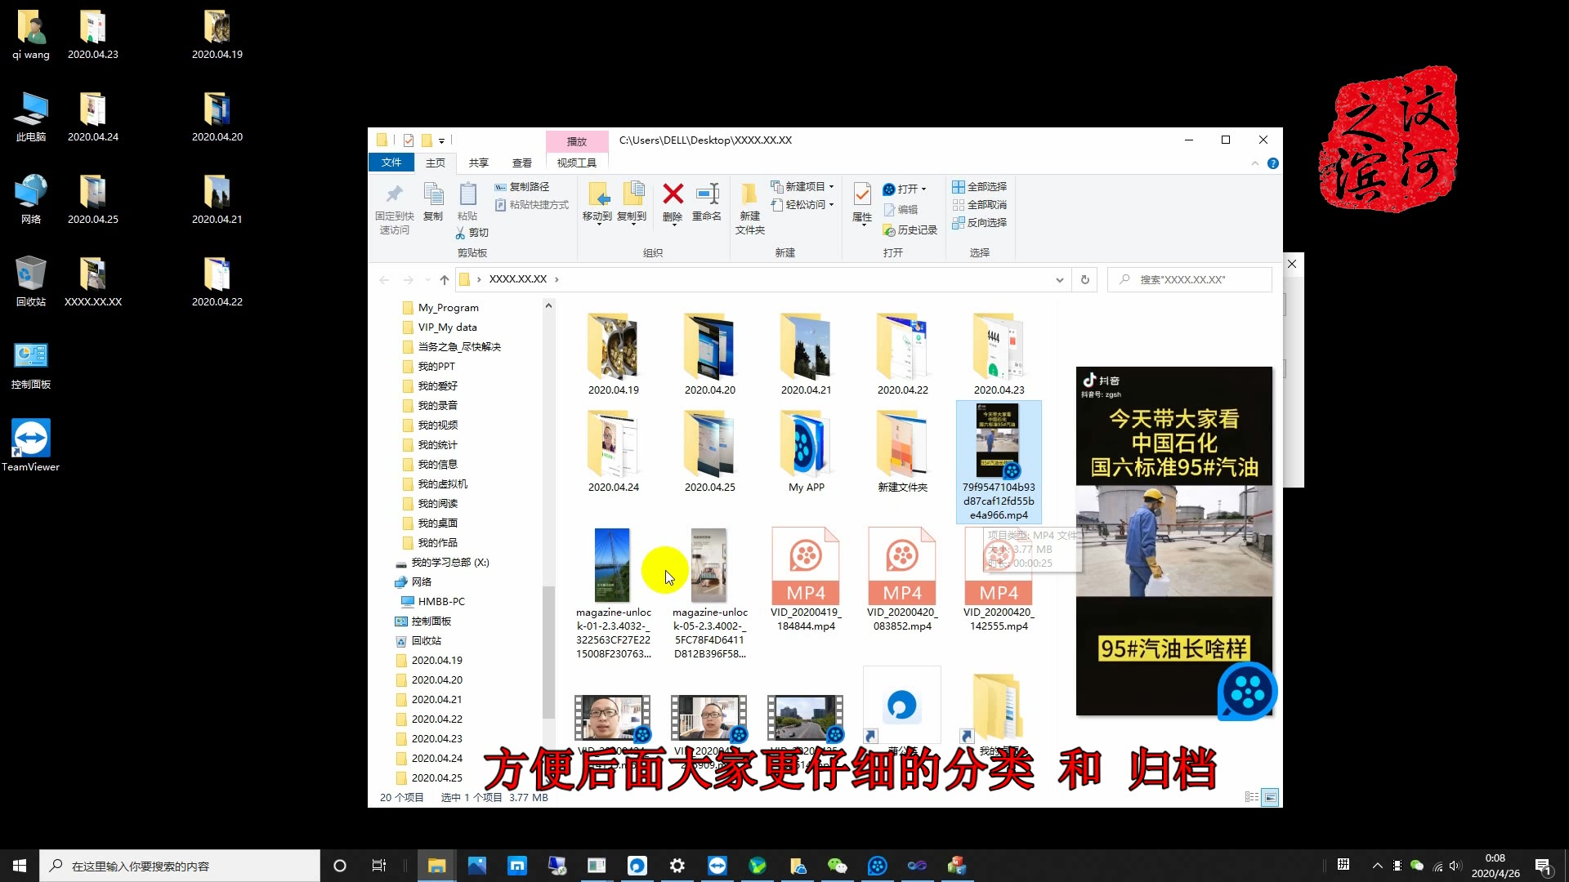Rename the selected file using 重命名

coord(707,203)
